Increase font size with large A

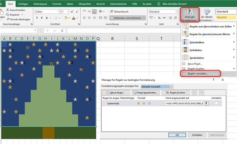72,12
